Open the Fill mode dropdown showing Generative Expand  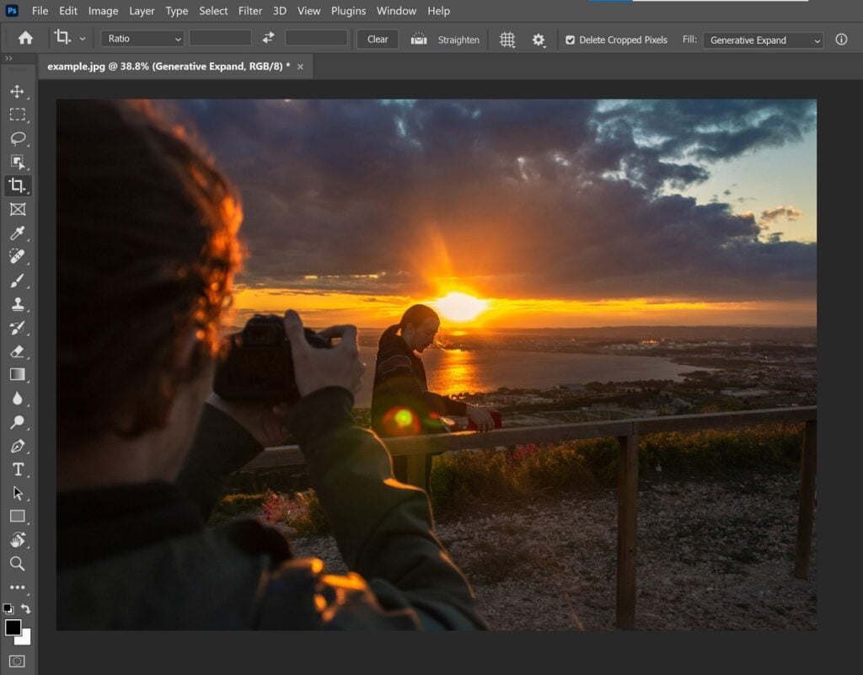pos(763,39)
